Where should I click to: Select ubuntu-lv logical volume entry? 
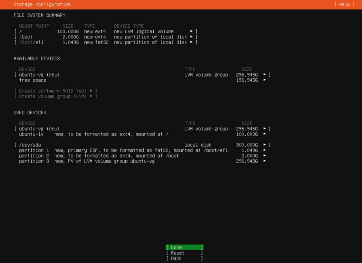click(x=94, y=134)
